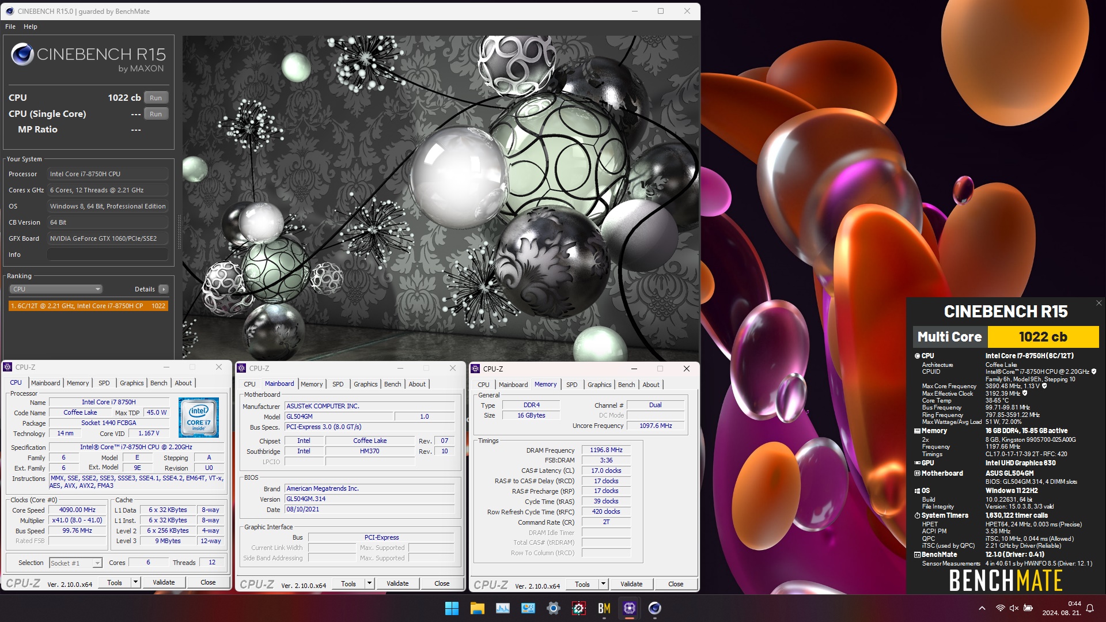This screenshot has width=1106, height=622.
Task: Open the red-framed gear app in the taskbar
Action: coord(578,608)
